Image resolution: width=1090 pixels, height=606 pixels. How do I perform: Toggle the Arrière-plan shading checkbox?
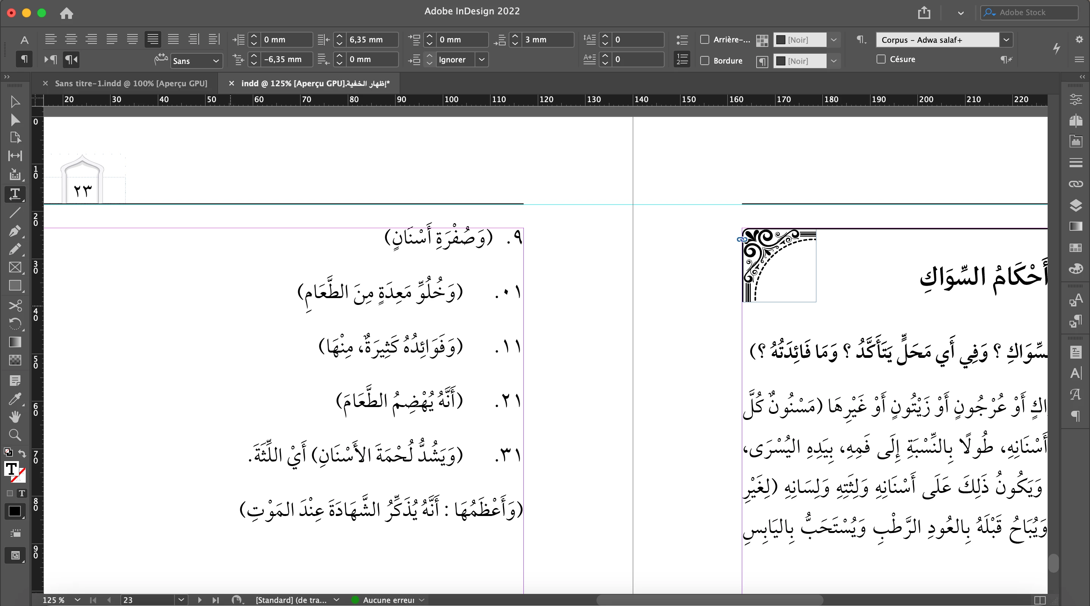tap(705, 39)
